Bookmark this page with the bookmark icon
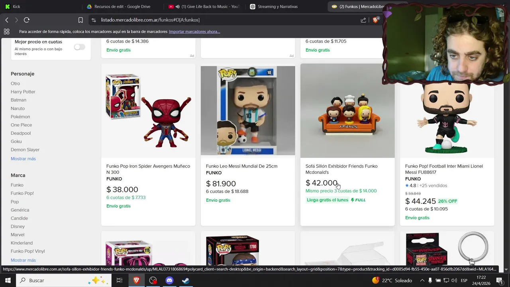510x287 pixels. point(80,20)
